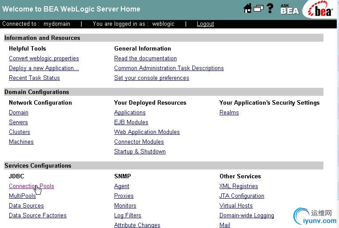Open the Mail link
This screenshot has height=228, width=339.
point(225,225)
